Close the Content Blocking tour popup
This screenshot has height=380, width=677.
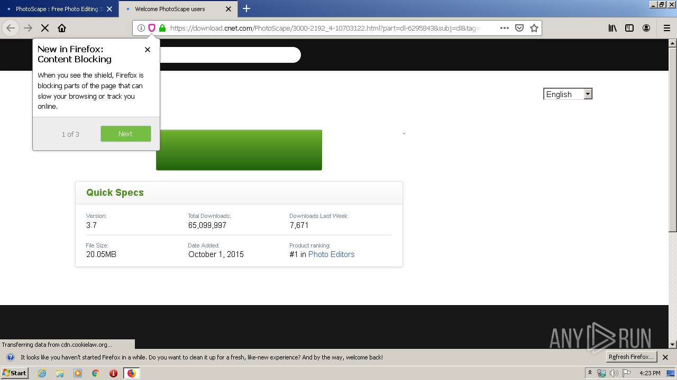point(148,50)
